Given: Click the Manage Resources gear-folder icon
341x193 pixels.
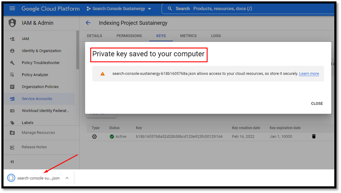Looking at the screenshot, I should [x=12, y=133].
